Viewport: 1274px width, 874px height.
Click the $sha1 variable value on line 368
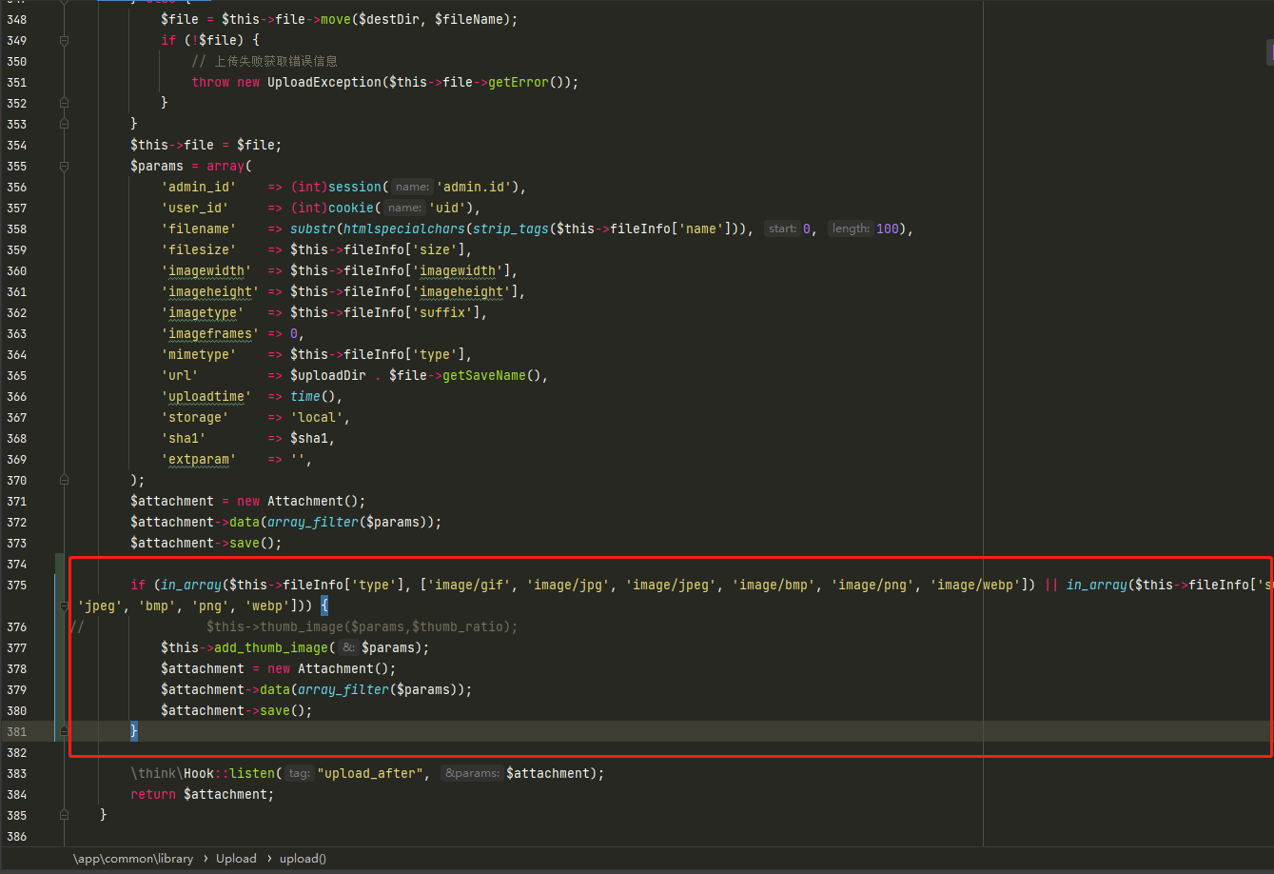tap(309, 438)
